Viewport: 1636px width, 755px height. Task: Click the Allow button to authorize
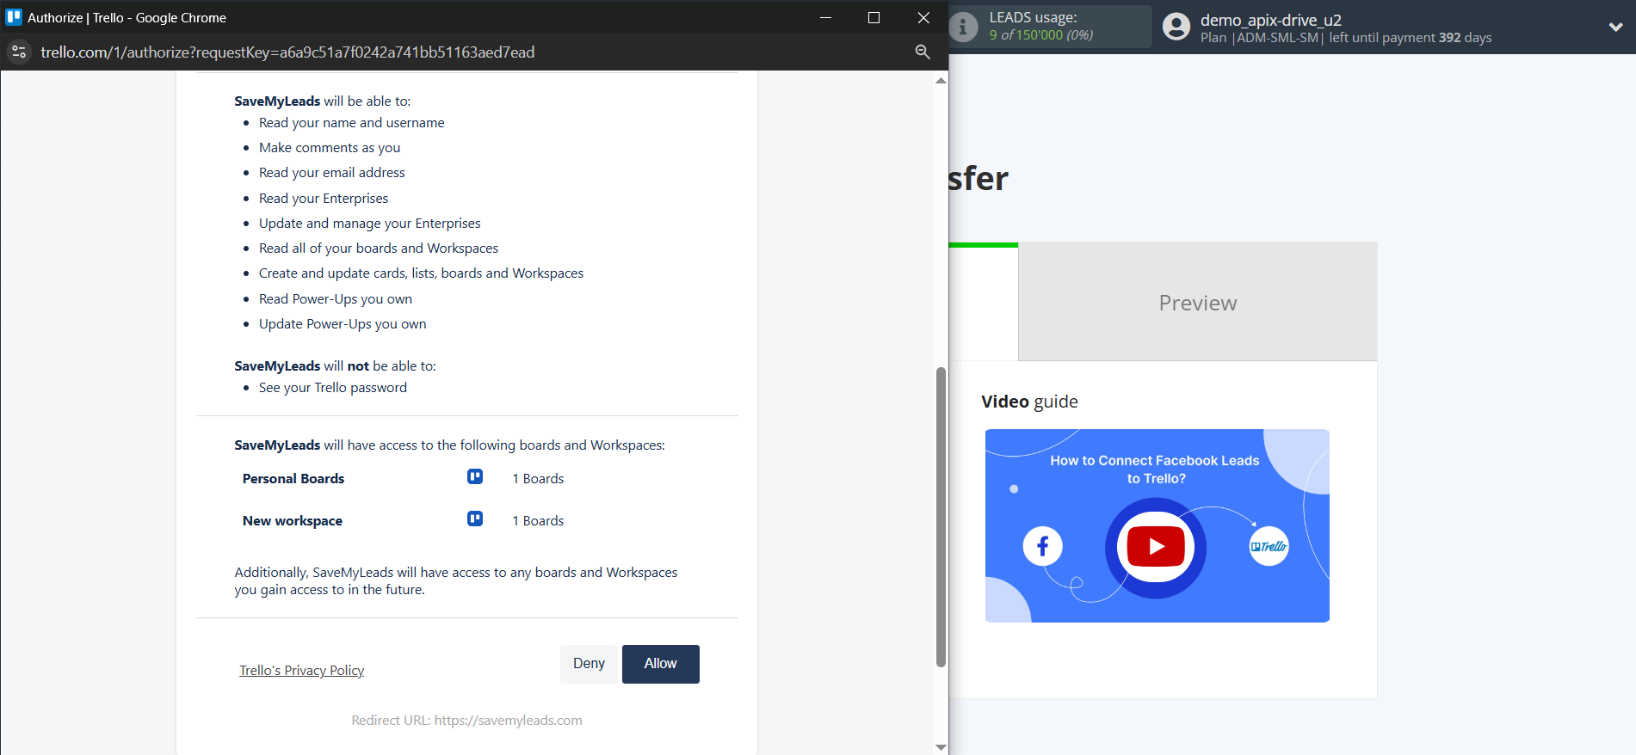pyautogui.click(x=660, y=664)
